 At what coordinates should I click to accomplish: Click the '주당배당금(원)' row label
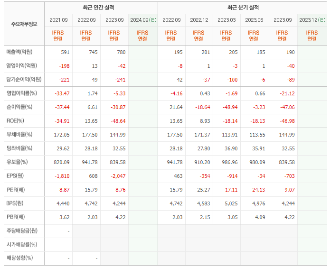point(22,231)
